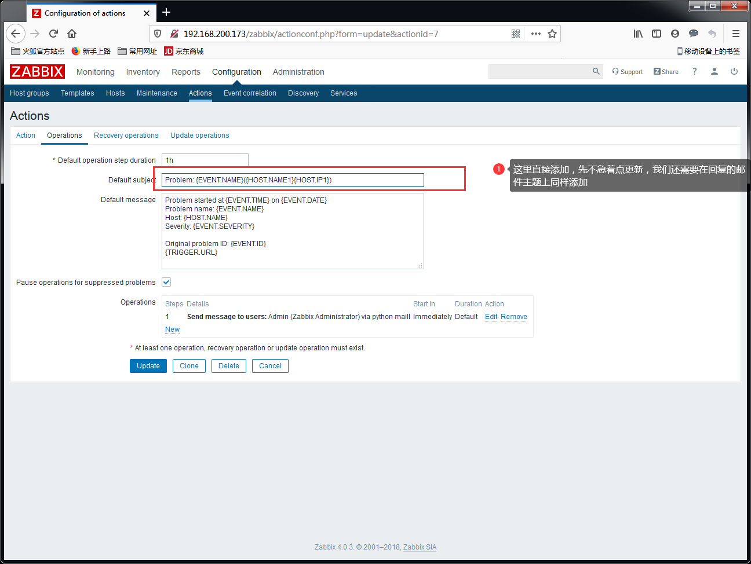751x564 pixels.
Task: Open a new browser tab
Action: tap(166, 12)
